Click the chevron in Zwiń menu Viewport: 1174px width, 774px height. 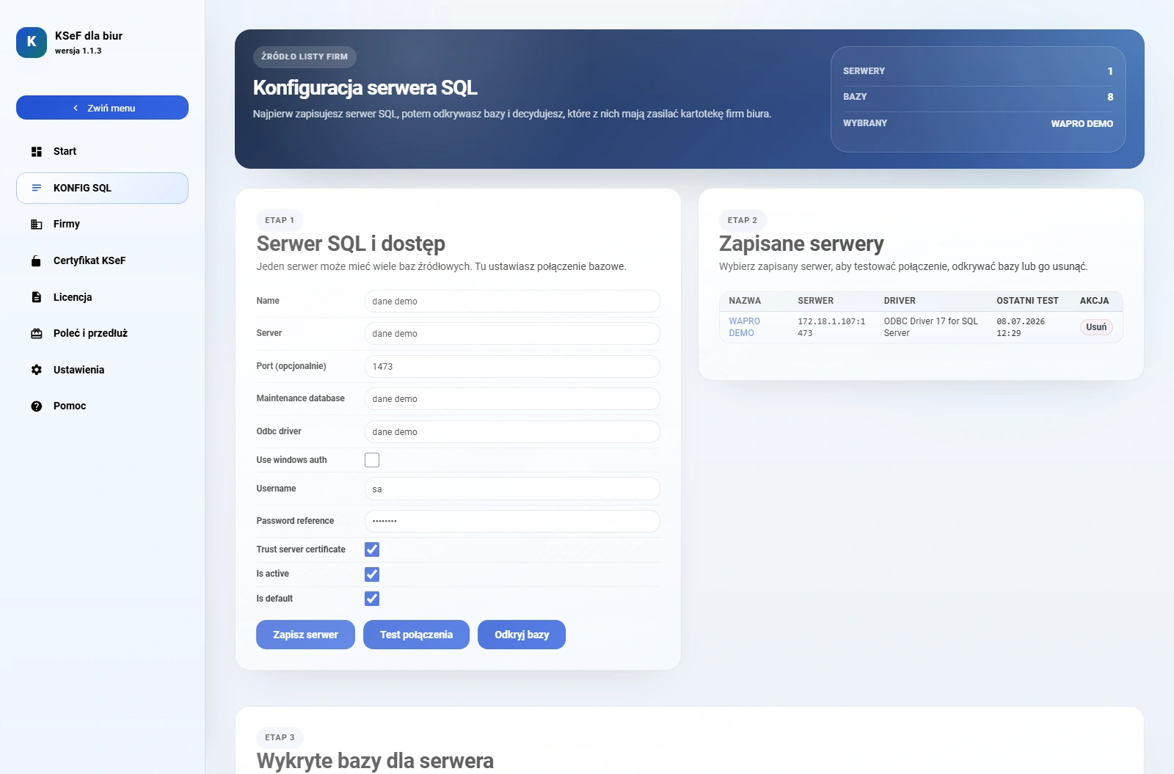(x=76, y=108)
